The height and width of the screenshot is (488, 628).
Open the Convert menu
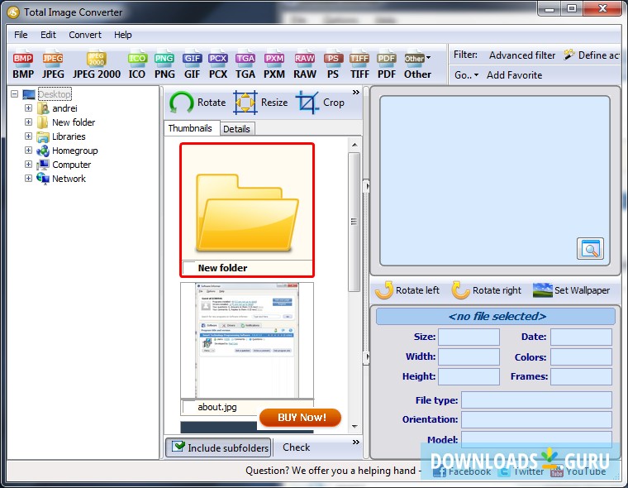(x=85, y=35)
